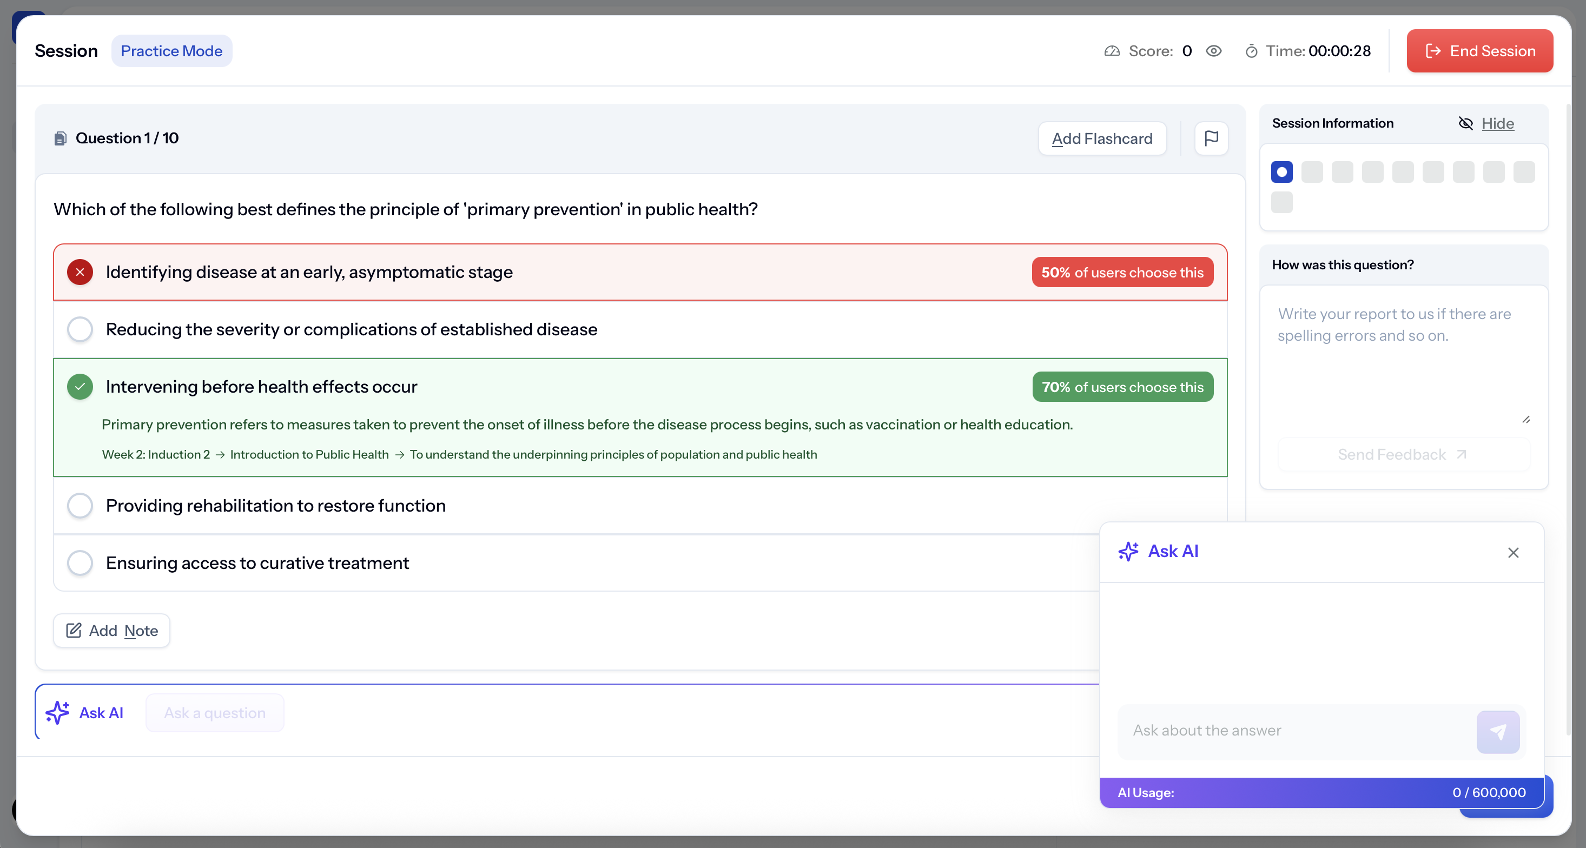Close the Ask AI popup panel
The image size is (1586, 848).
click(x=1513, y=553)
